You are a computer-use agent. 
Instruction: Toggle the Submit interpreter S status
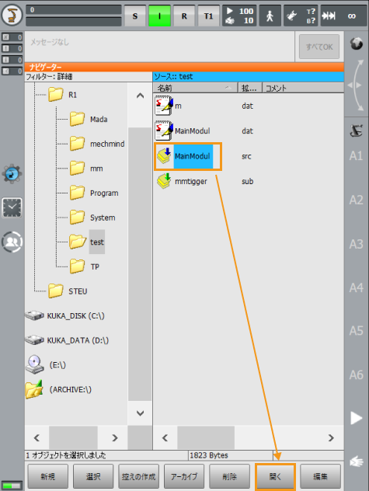pyautogui.click(x=135, y=16)
